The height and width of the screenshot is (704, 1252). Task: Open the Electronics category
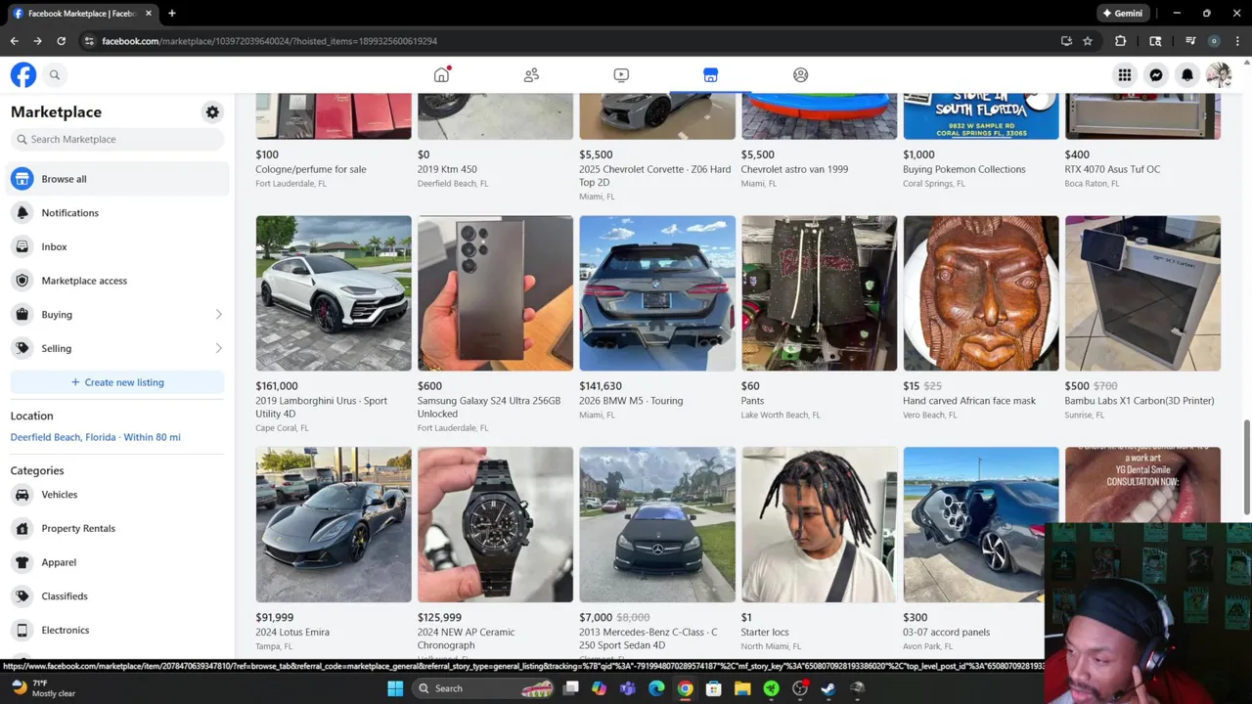(117, 630)
